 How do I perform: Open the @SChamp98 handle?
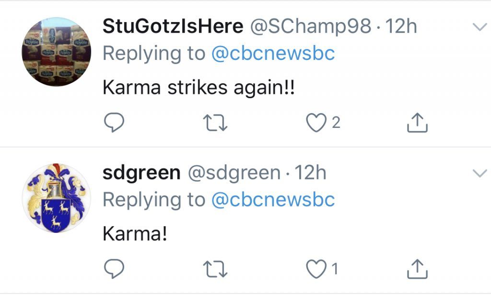pyautogui.click(x=311, y=27)
